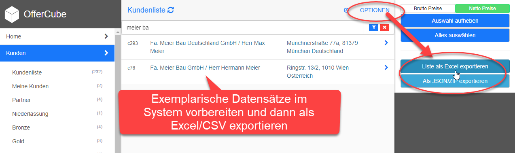Open customer c293 details via its chevron
Viewport: 515px width, 153px height.
click(x=386, y=42)
